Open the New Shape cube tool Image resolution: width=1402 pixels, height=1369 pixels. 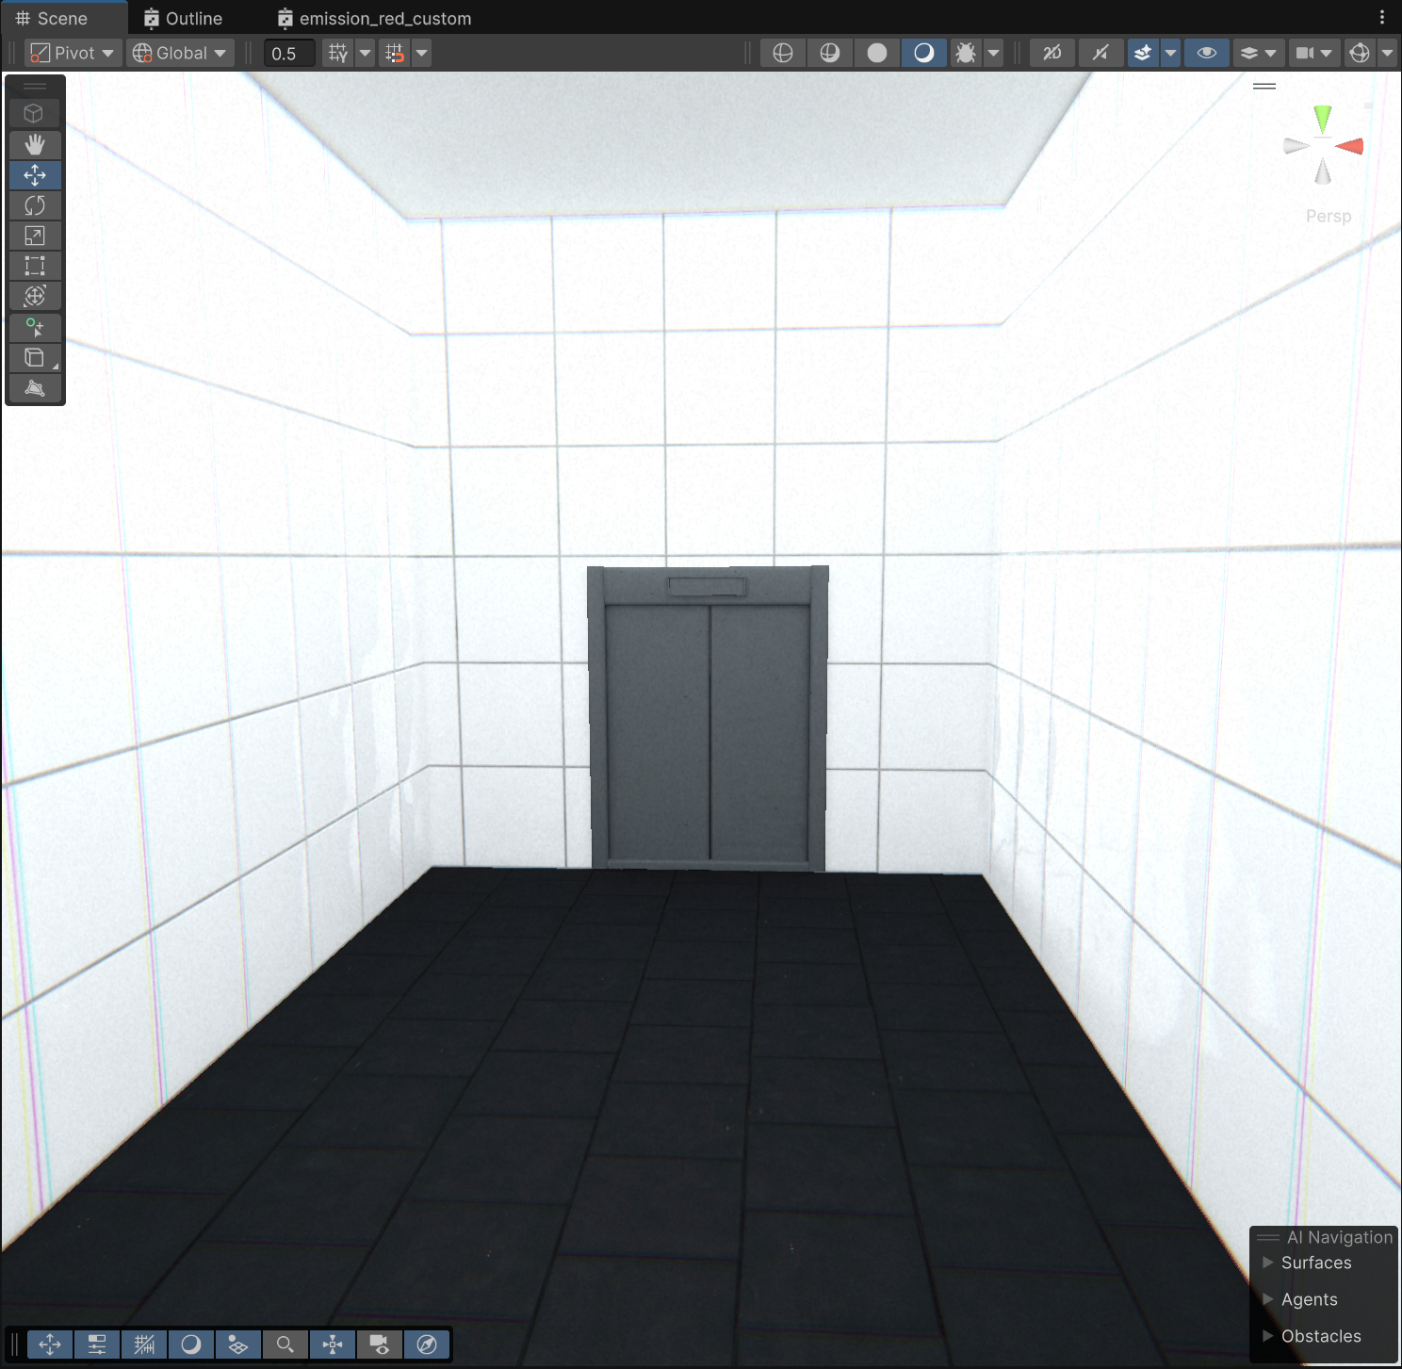(35, 357)
